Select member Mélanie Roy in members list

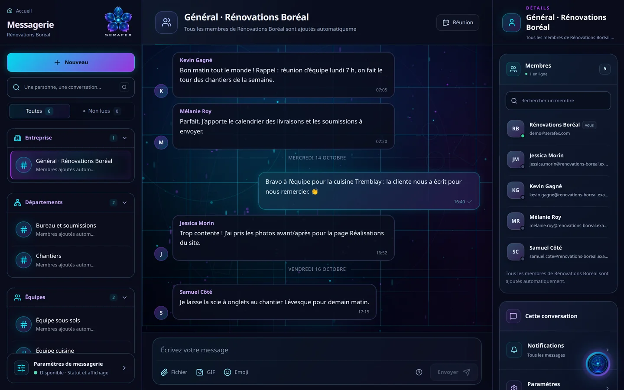[558, 221]
